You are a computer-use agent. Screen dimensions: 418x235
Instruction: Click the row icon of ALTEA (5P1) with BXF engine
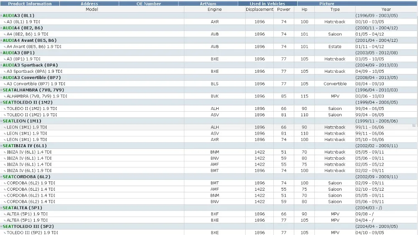[5, 214]
